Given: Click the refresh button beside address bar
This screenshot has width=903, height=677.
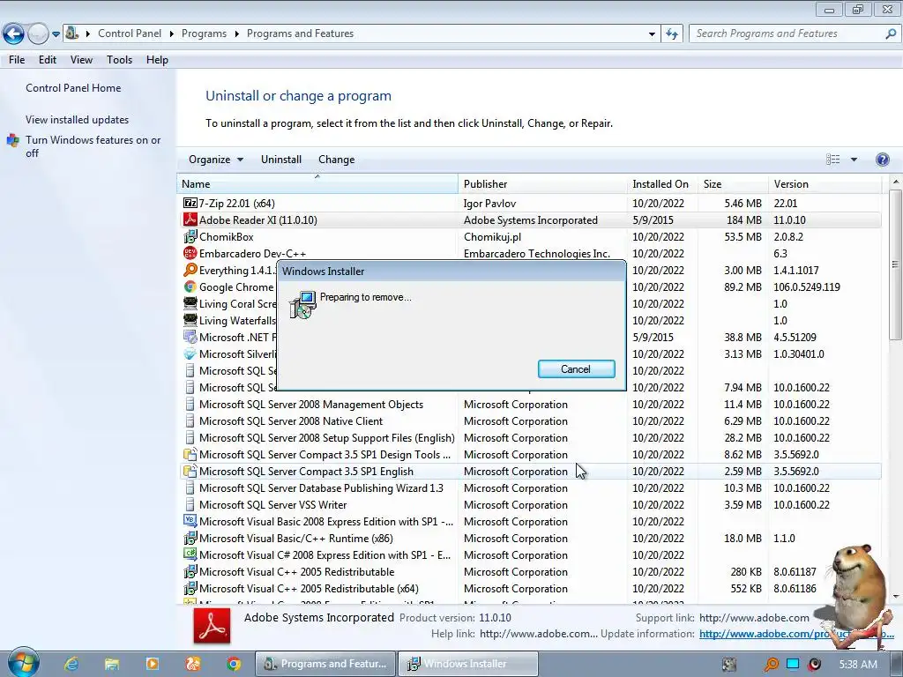Looking at the screenshot, I should click(671, 34).
